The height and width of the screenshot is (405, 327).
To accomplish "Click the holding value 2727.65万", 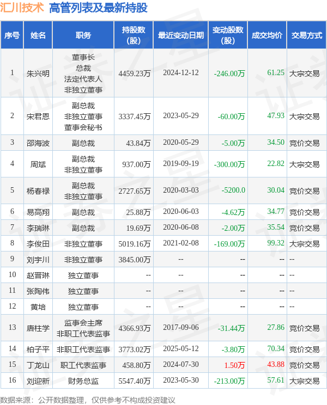I will (x=135, y=191).
